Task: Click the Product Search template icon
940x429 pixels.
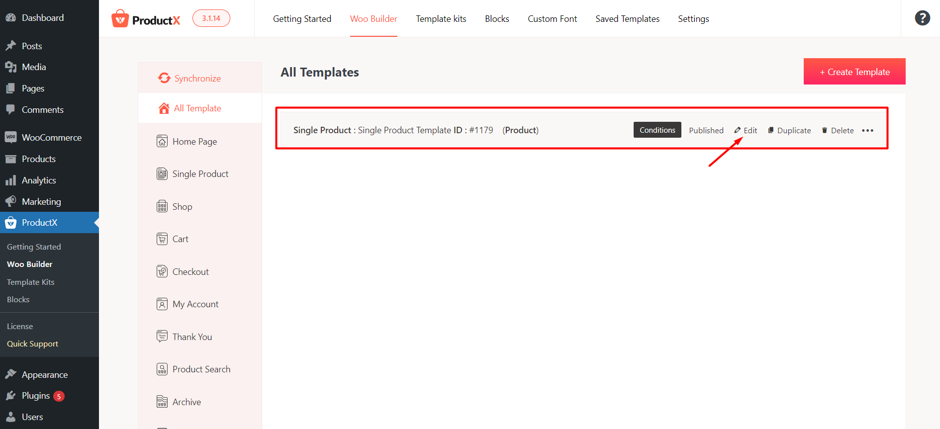Action: (x=162, y=369)
